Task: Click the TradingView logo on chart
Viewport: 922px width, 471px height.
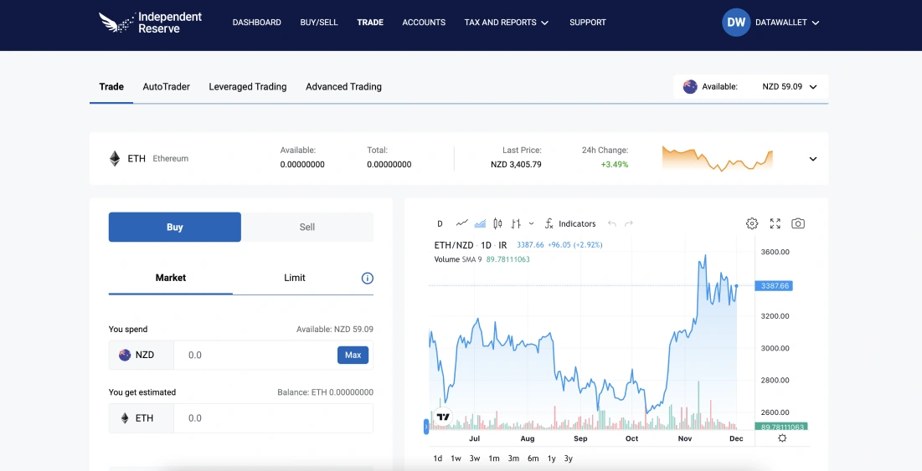Action: (x=443, y=417)
